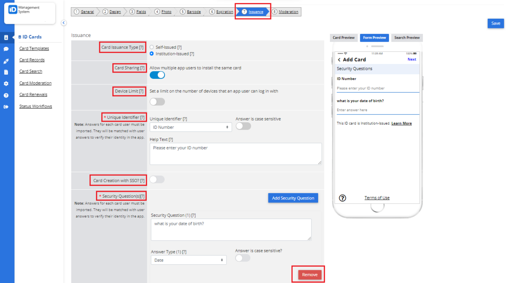
Task: Select the Self-Issued radio button
Action: click(x=151, y=47)
